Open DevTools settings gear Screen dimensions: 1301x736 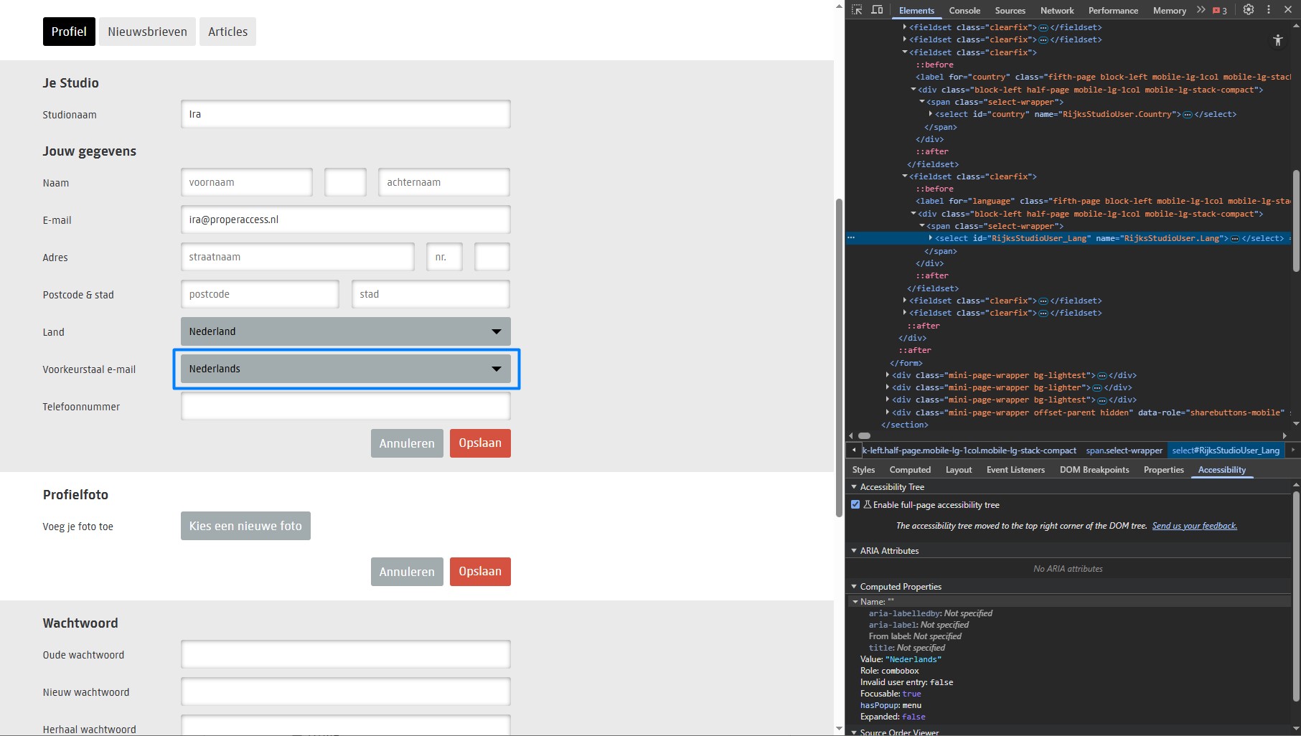tap(1249, 10)
